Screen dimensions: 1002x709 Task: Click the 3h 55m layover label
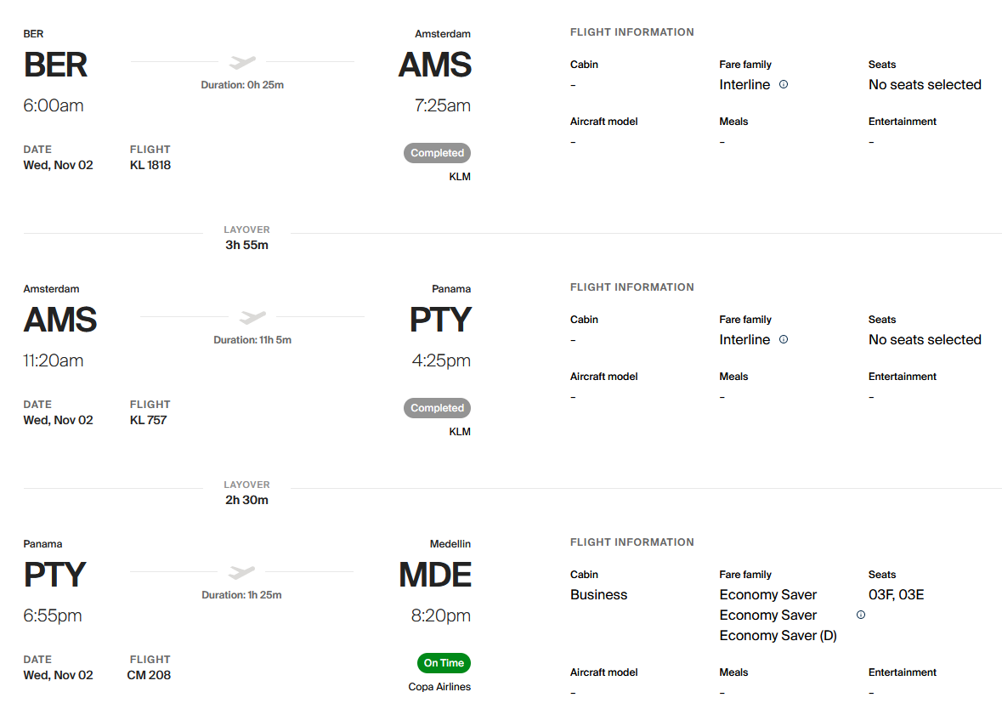246,246
